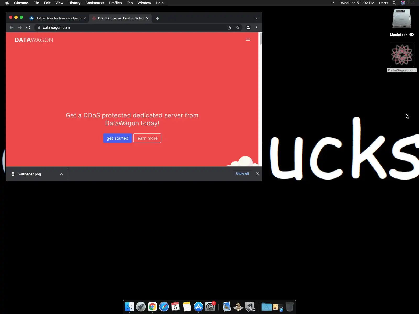419x314 pixels.
Task: Open the Chrome profile avatar menu
Action: (248, 27)
